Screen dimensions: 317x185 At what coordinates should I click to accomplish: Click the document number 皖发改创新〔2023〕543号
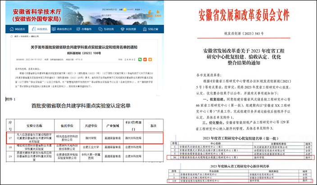[x=244, y=34]
